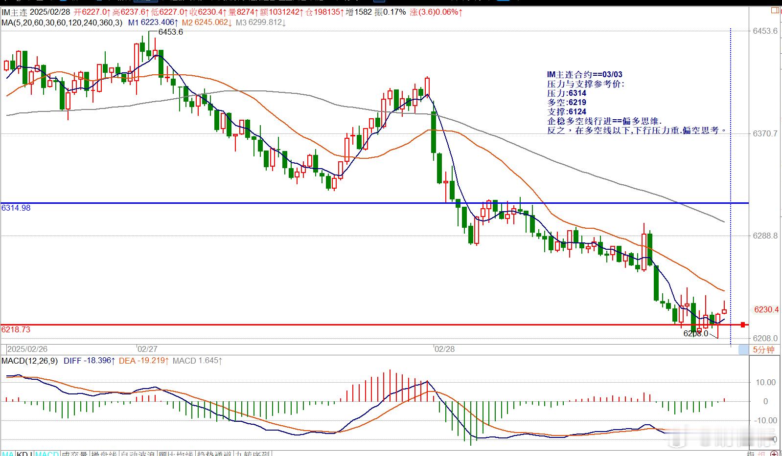The image size is (782, 456).
Task: Select the blue 6314.98 line label
Action: coord(16,208)
